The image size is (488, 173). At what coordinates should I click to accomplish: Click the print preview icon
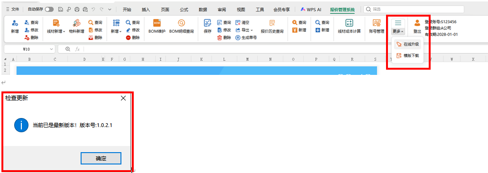pyautogui.click(x=85, y=9)
